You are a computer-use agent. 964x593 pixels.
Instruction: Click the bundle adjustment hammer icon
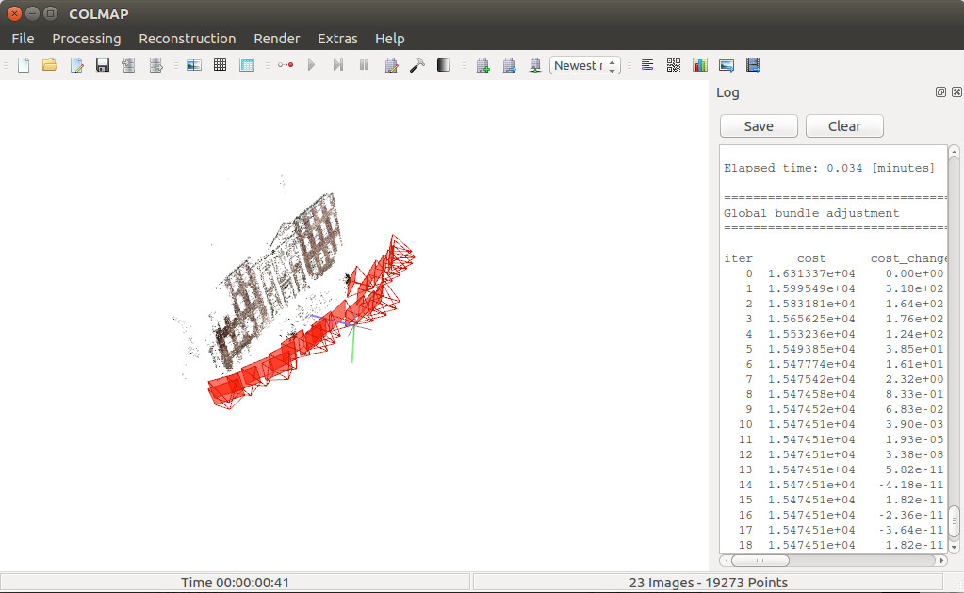(417, 65)
